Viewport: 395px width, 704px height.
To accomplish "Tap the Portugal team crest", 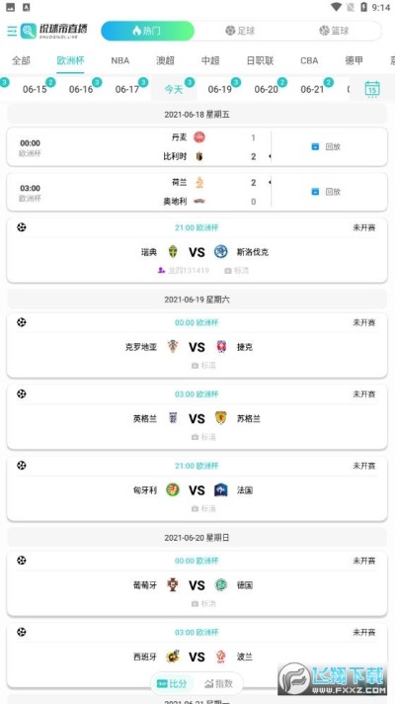I will 173,585.
